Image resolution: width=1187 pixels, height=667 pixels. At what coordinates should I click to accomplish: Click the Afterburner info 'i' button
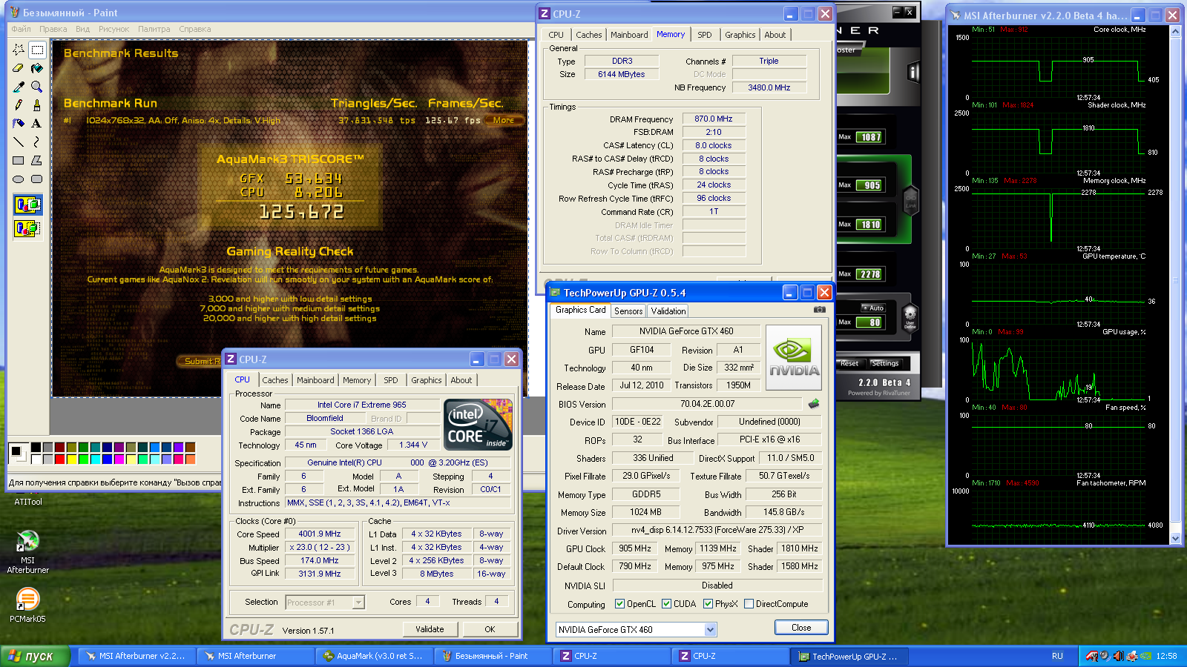pos(914,72)
